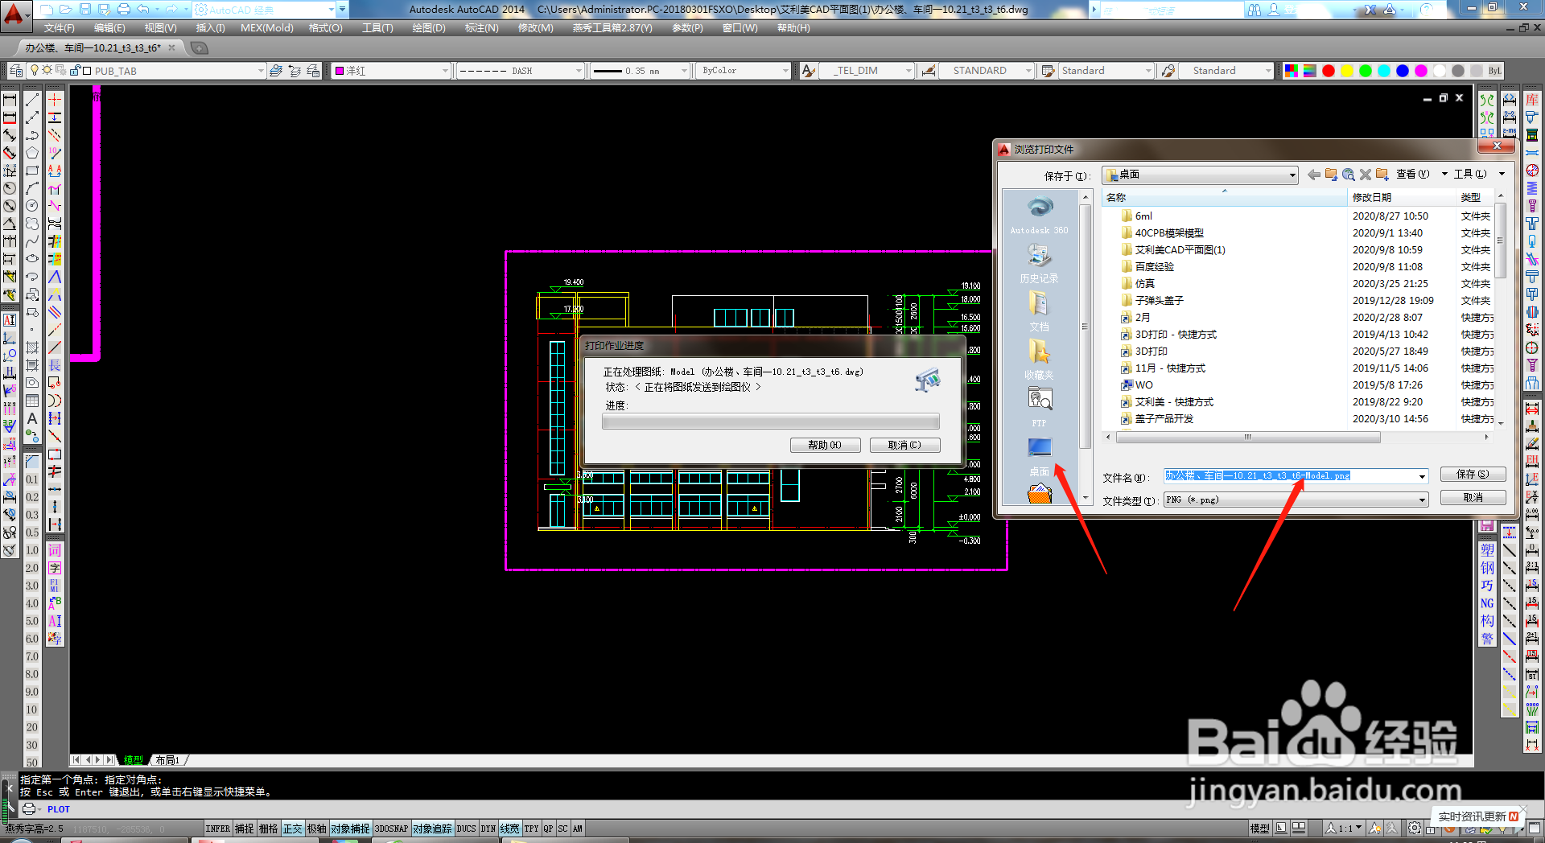This screenshot has width=1545, height=843.
Task: Click the 文件名 input field
Action: coord(1296,476)
